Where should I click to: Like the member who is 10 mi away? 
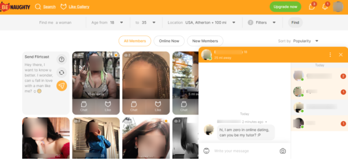[x=108, y=107]
